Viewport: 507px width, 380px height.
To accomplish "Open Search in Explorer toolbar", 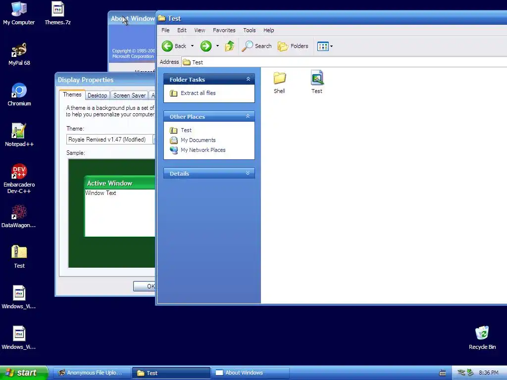I will point(257,46).
